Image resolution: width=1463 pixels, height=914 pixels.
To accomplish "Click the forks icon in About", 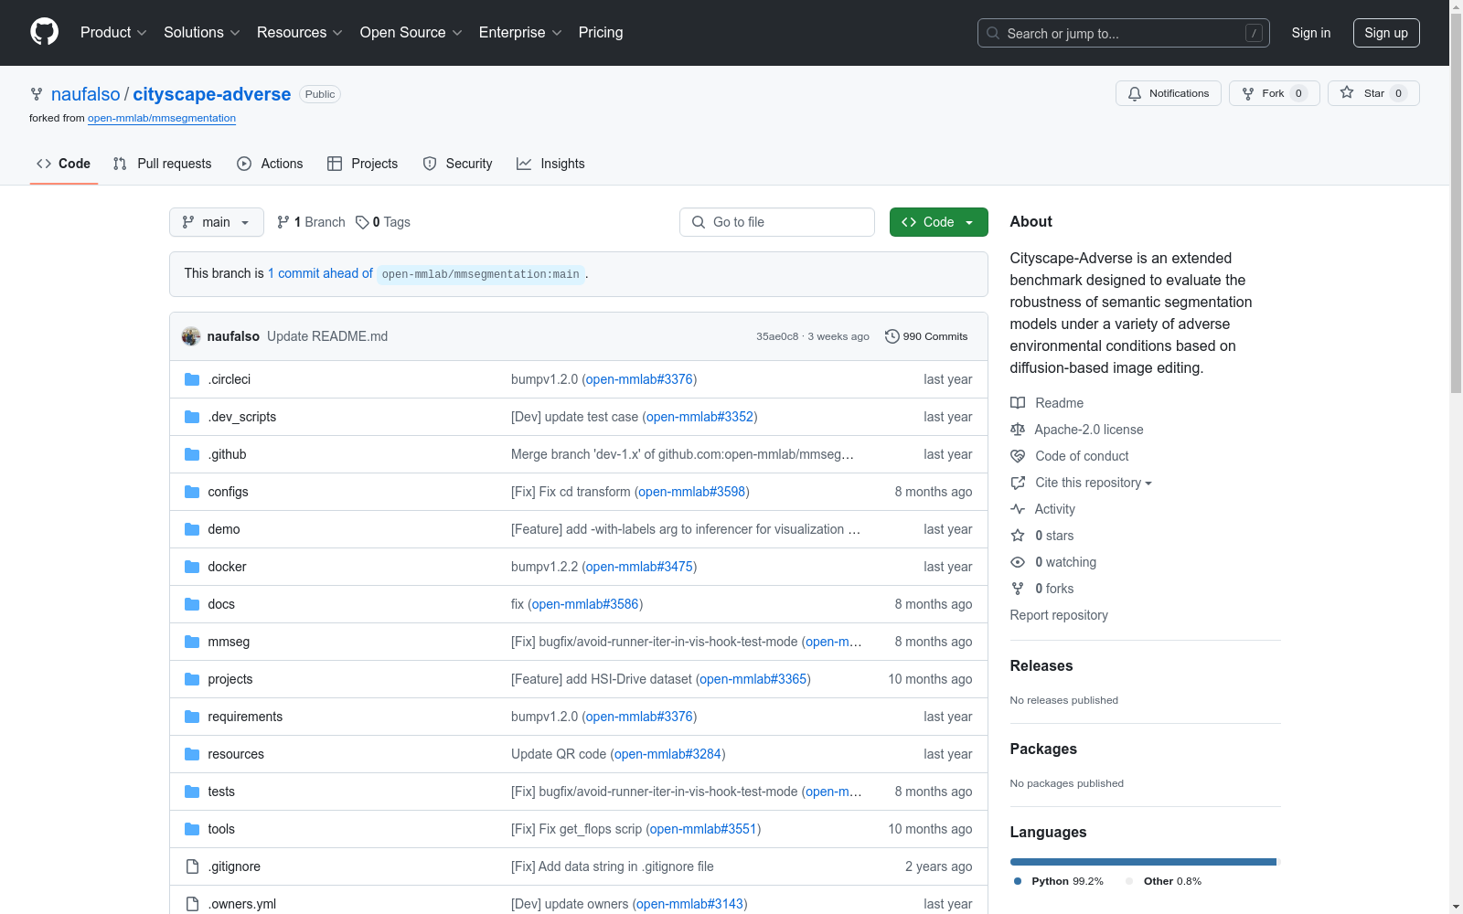I will tap(1018, 589).
